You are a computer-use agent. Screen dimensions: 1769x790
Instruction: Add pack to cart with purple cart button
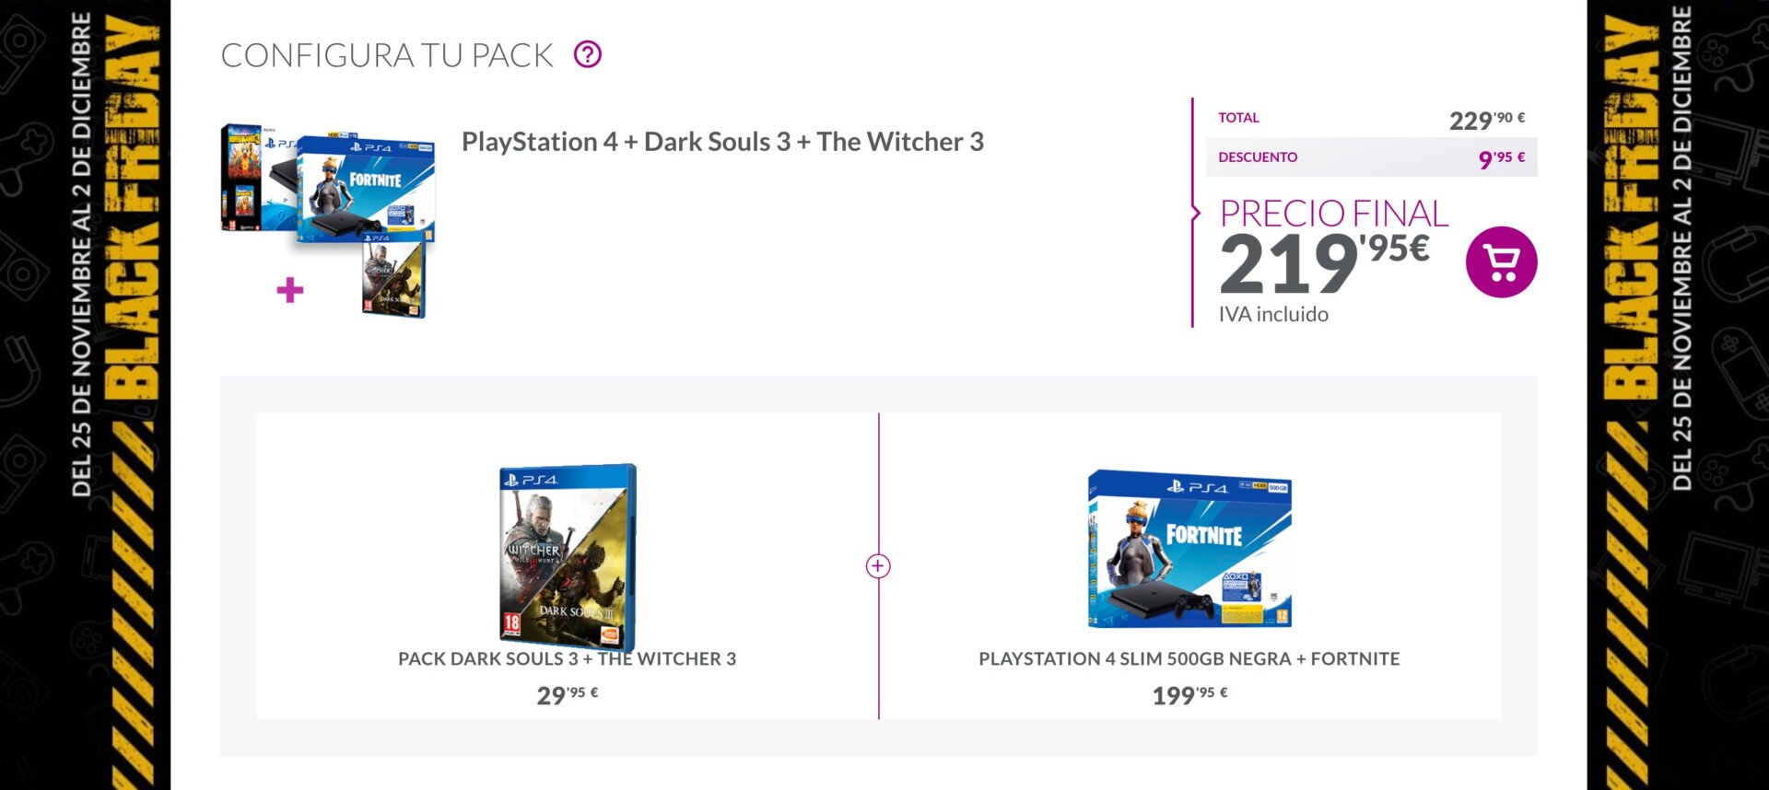[x=1501, y=262]
